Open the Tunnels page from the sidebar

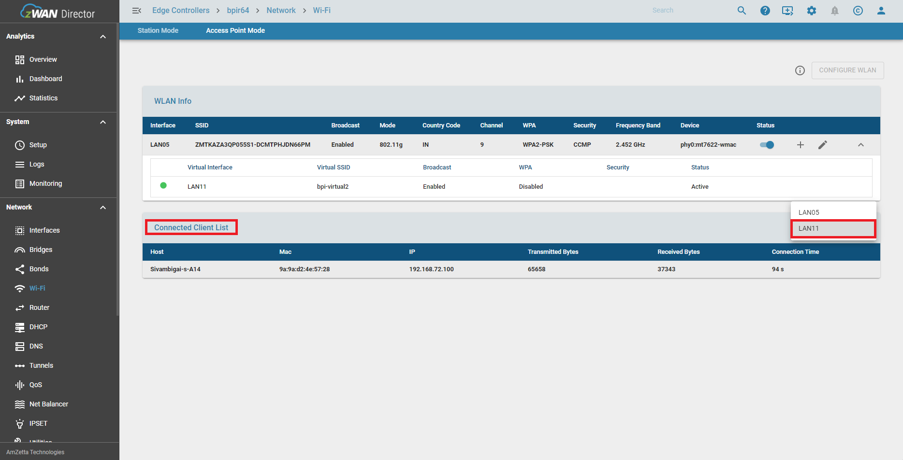[41, 365]
